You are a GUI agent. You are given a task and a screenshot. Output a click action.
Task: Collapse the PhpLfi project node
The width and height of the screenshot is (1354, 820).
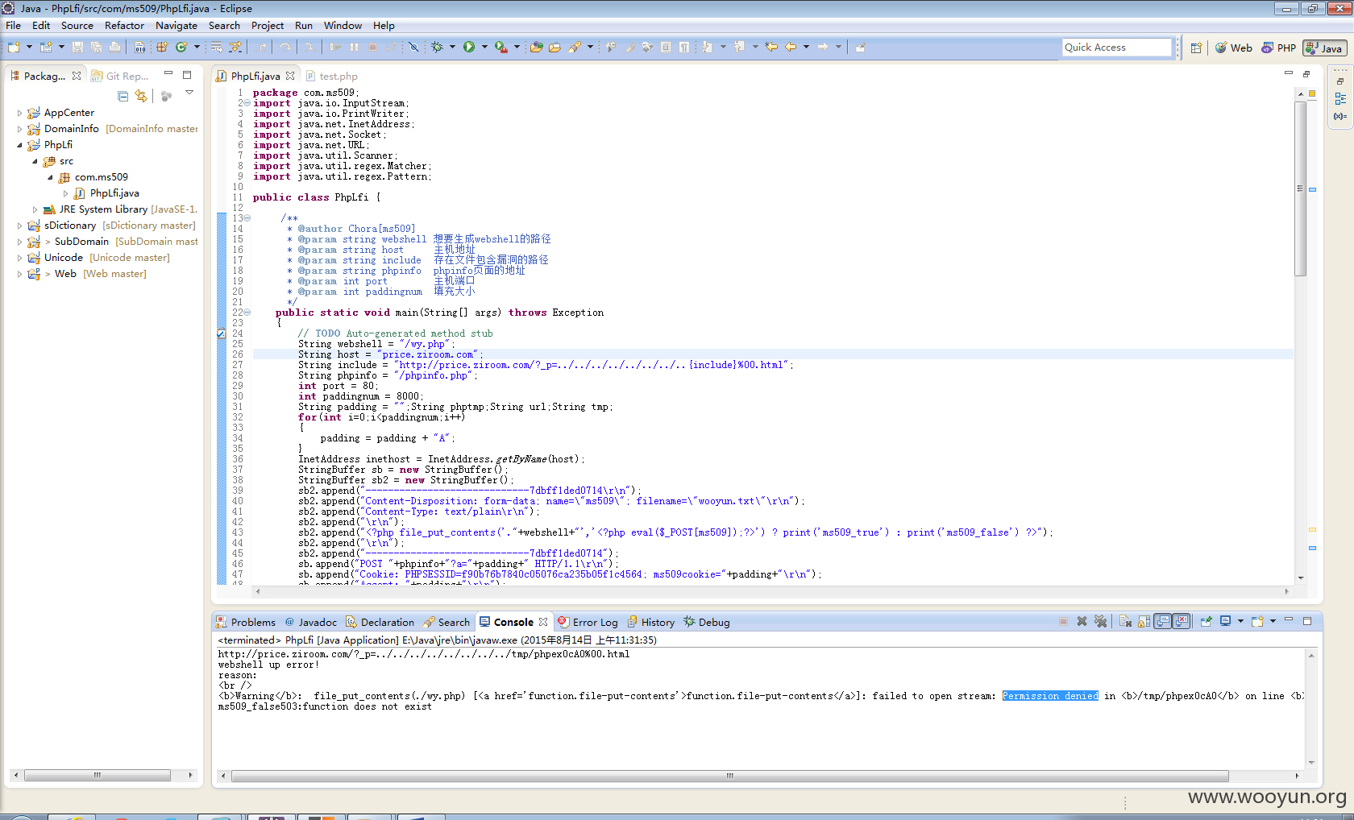20,145
